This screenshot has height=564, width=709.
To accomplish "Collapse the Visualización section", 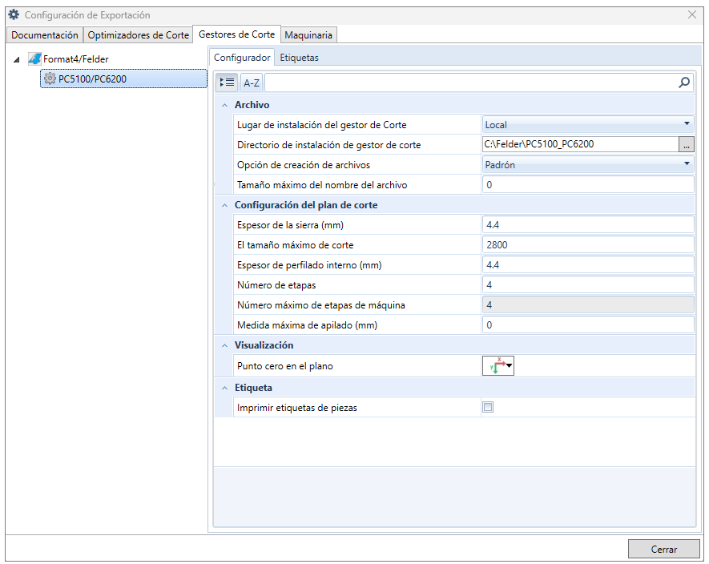I will 225,345.
